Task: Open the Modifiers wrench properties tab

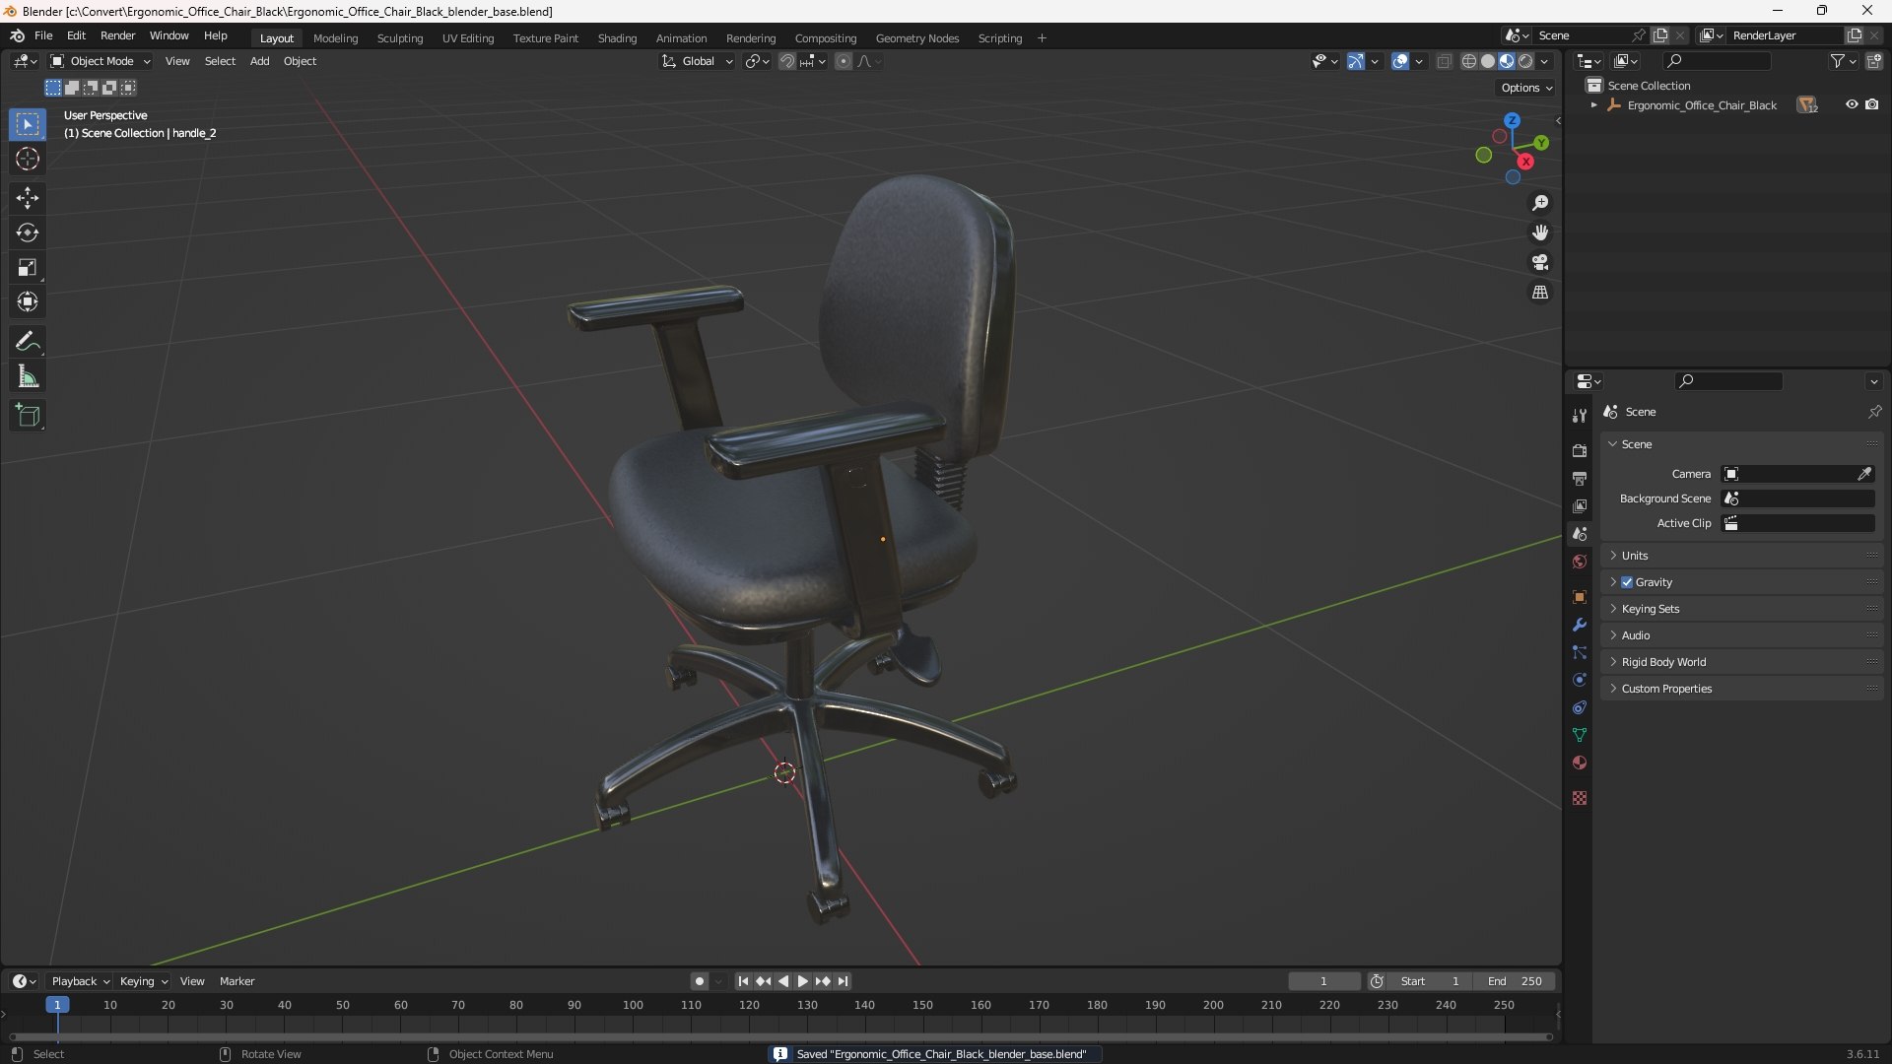Action: [1580, 625]
